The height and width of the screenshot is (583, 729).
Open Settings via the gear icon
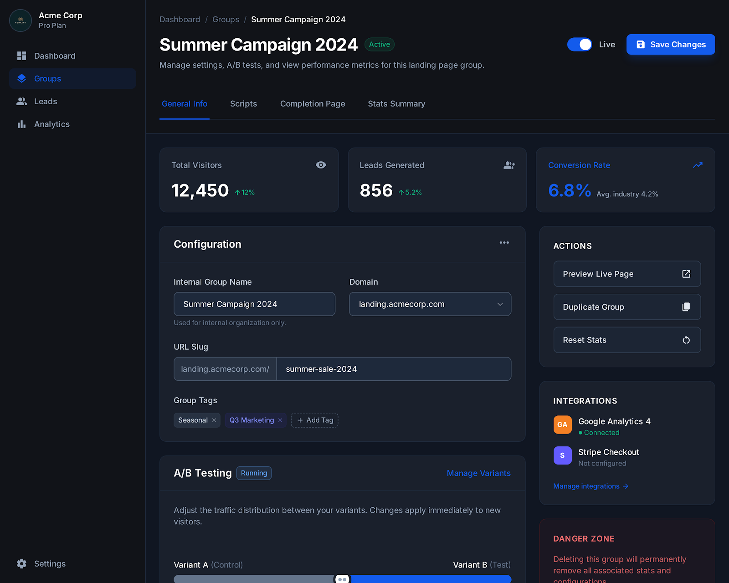[x=21, y=563]
